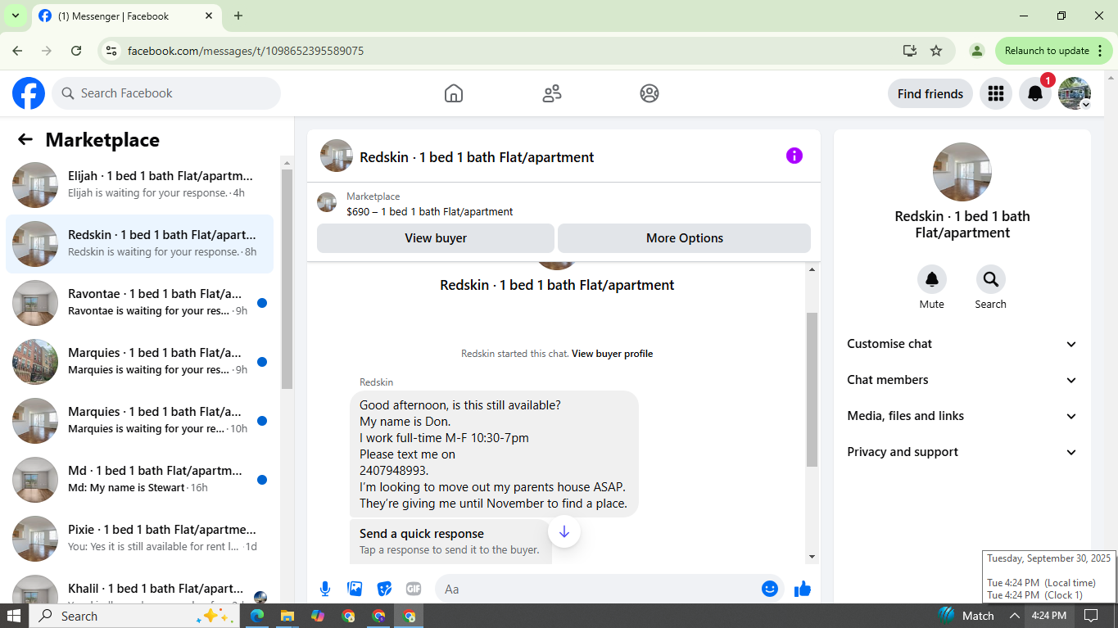Open the View buyer profile link
The image size is (1118, 628).
(x=613, y=354)
